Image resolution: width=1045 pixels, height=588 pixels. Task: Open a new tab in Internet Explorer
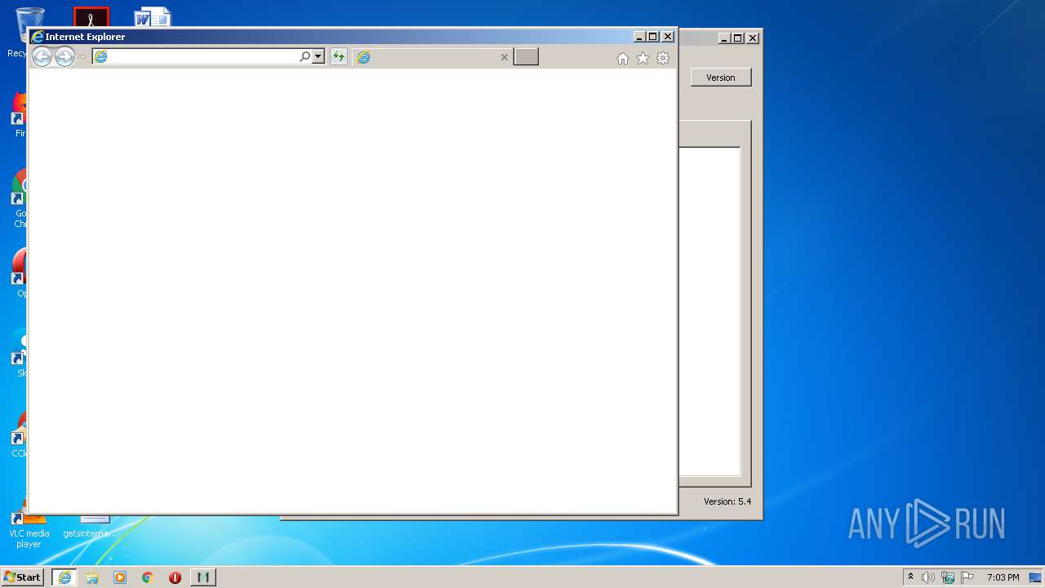click(x=526, y=56)
